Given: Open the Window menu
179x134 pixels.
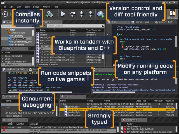Looking at the screenshot, I should click(46, 7).
